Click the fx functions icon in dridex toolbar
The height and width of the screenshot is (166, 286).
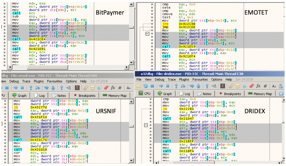point(258,86)
